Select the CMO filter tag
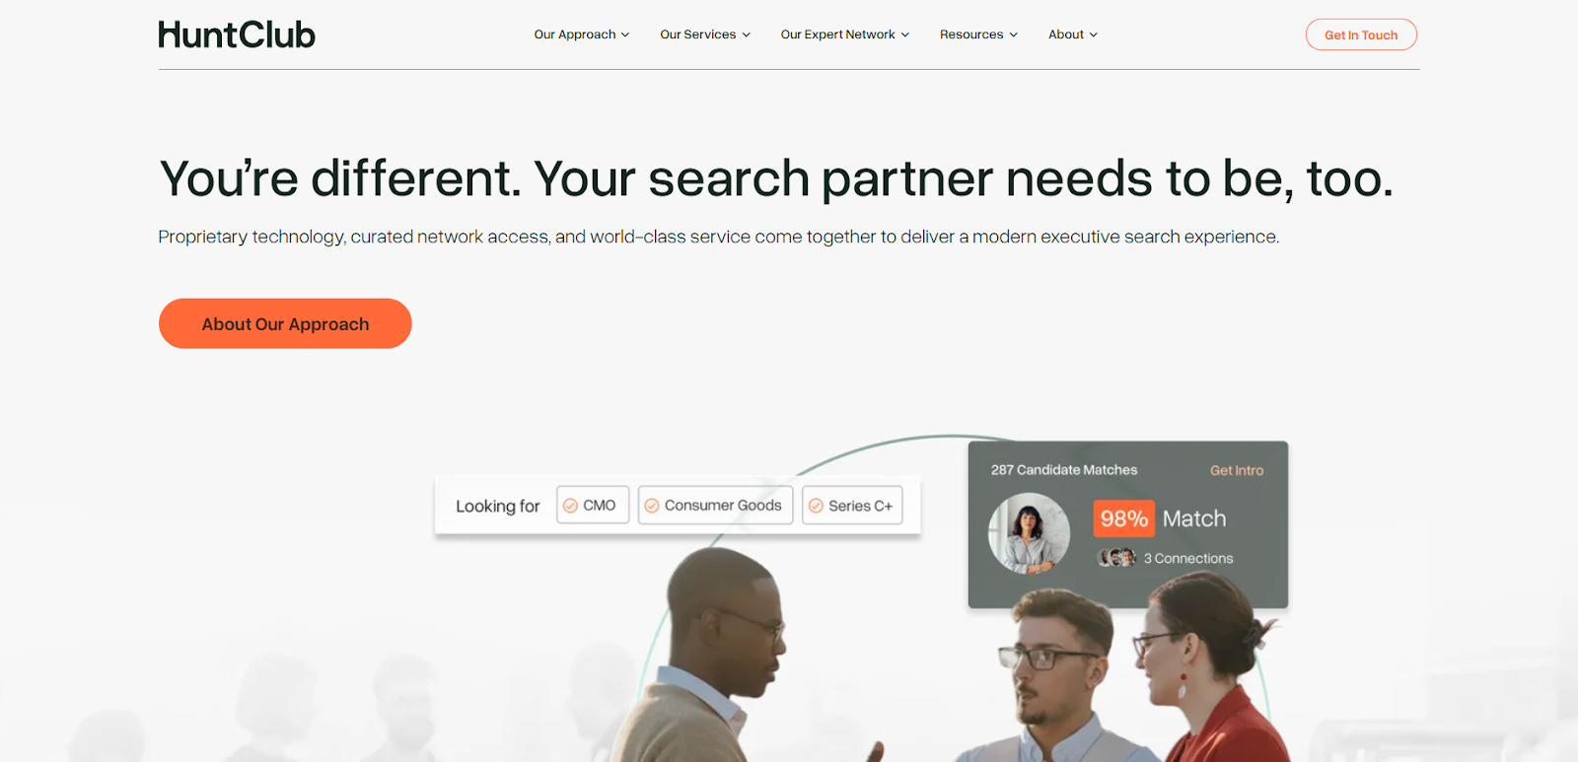The height and width of the screenshot is (762, 1578). click(593, 506)
